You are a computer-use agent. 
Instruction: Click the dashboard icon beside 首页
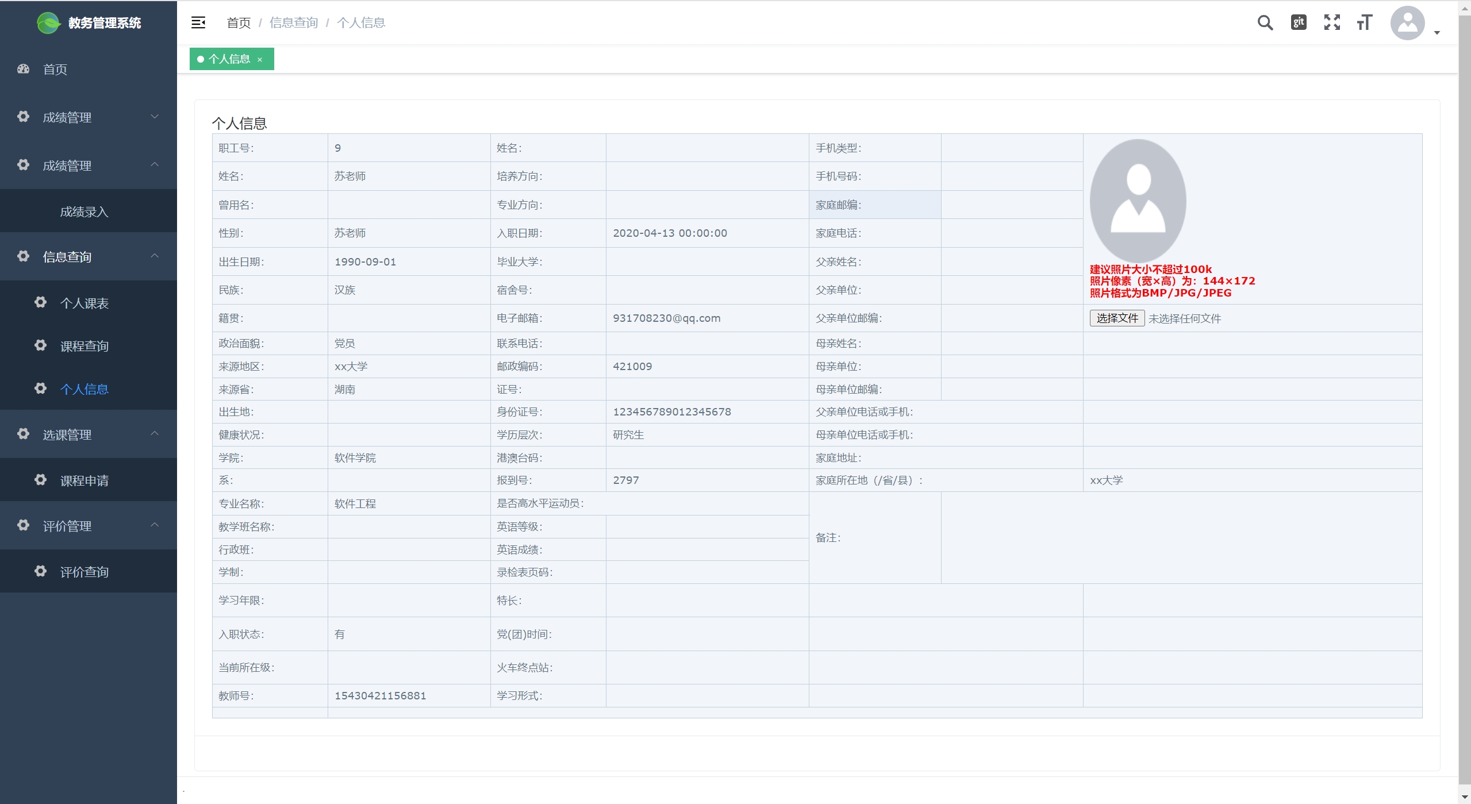(23, 69)
